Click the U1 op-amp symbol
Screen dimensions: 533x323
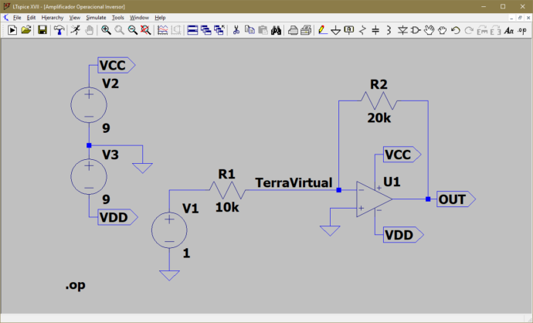click(x=374, y=199)
